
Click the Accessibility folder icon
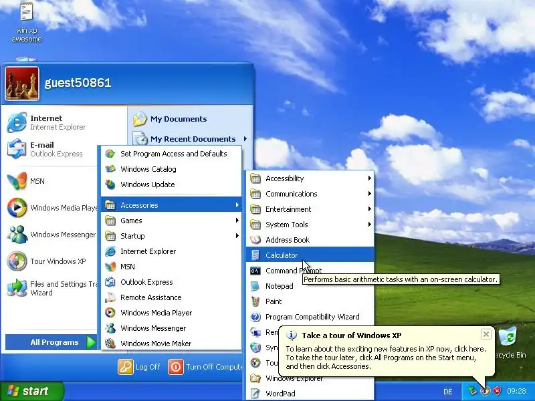(x=255, y=178)
